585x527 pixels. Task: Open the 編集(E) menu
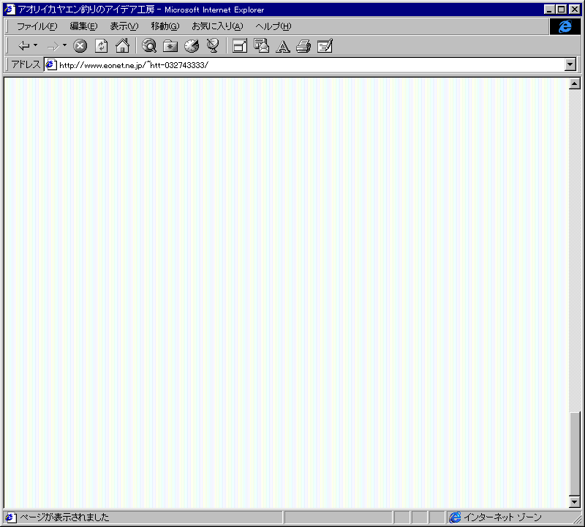point(83,26)
